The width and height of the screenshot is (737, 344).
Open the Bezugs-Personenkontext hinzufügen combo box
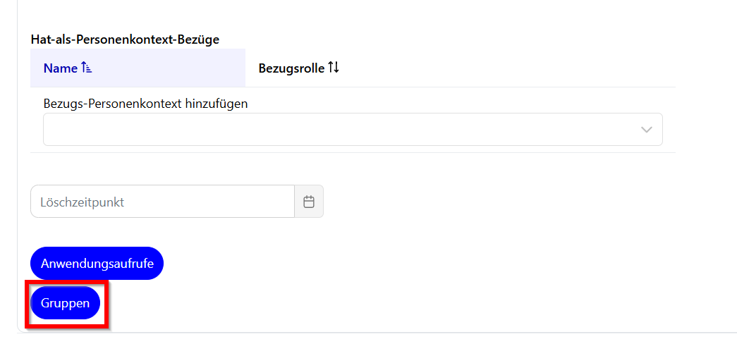tap(353, 130)
